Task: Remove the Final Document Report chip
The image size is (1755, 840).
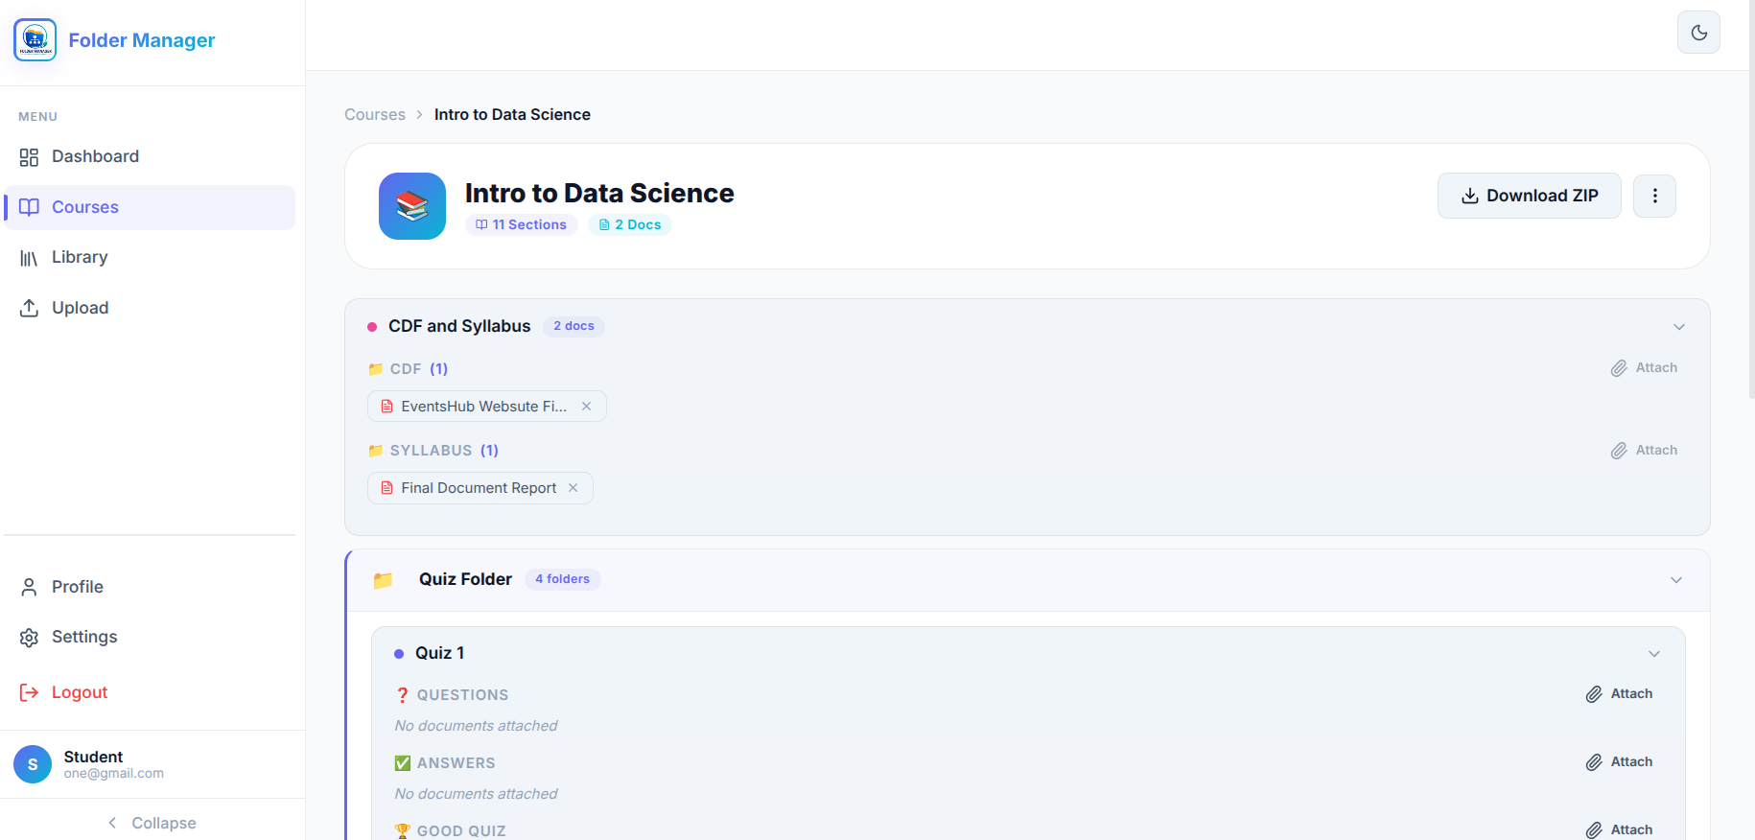Action: [573, 488]
